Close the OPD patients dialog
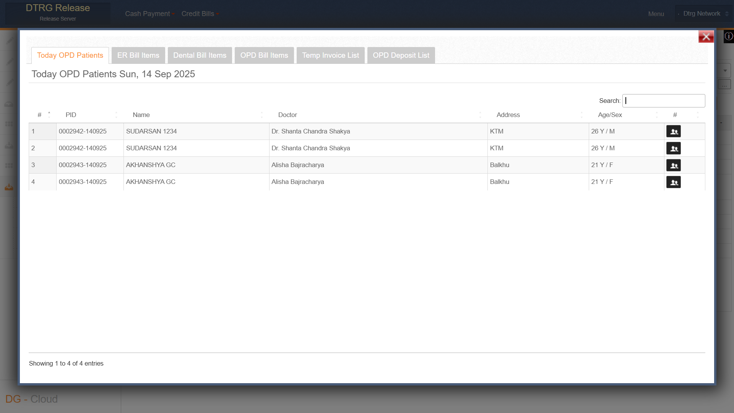The image size is (734, 413). click(x=706, y=37)
